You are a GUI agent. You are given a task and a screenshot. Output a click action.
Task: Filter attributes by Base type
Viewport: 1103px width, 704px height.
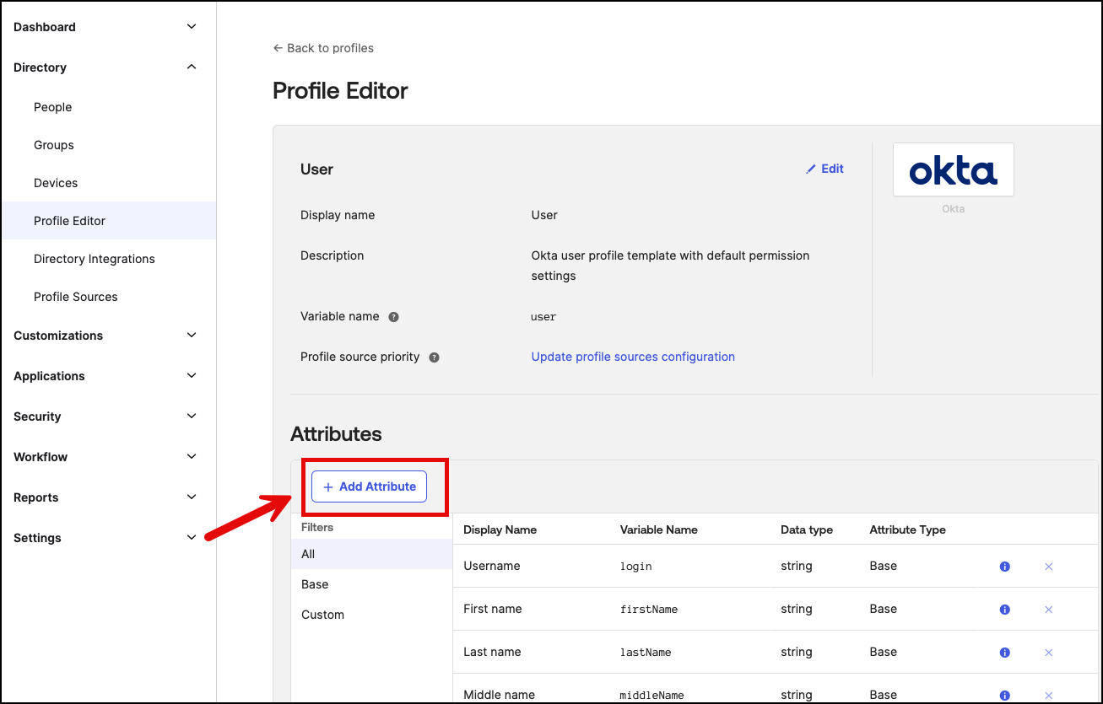pos(315,584)
